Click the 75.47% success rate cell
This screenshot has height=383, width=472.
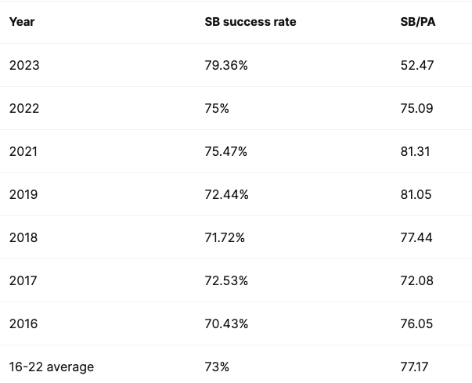(226, 151)
